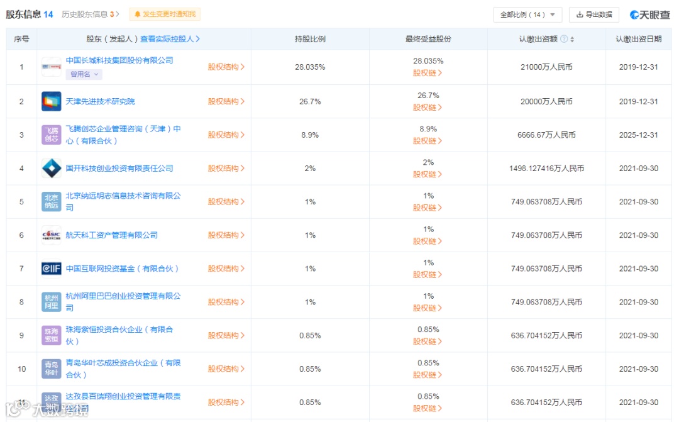Open 股权链 for the 28.035% row
The height and width of the screenshot is (422, 679).
428,73
